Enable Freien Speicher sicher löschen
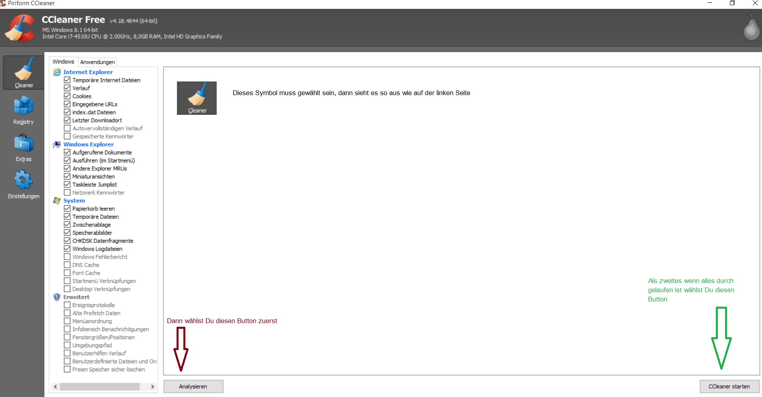Screen dimensions: 762x397 pyautogui.click(x=67, y=369)
